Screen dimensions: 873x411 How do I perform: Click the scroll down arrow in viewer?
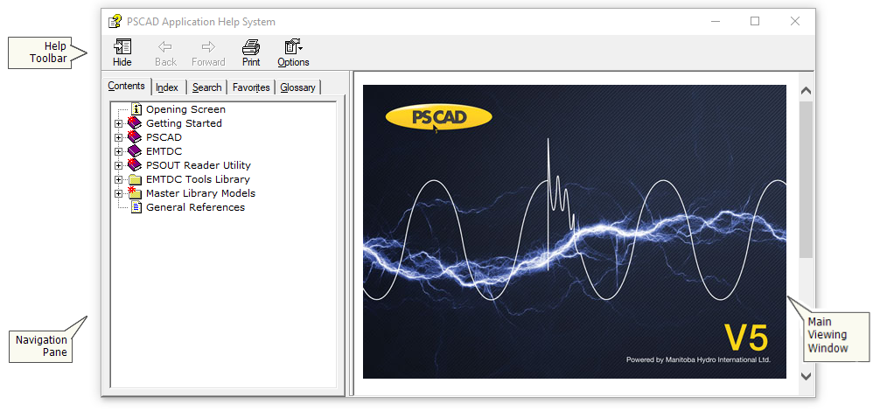pos(807,376)
